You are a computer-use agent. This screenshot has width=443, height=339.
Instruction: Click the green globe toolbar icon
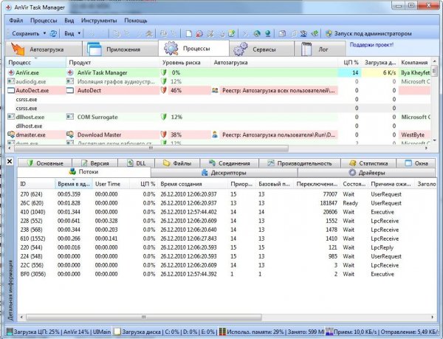[x=257, y=34]
